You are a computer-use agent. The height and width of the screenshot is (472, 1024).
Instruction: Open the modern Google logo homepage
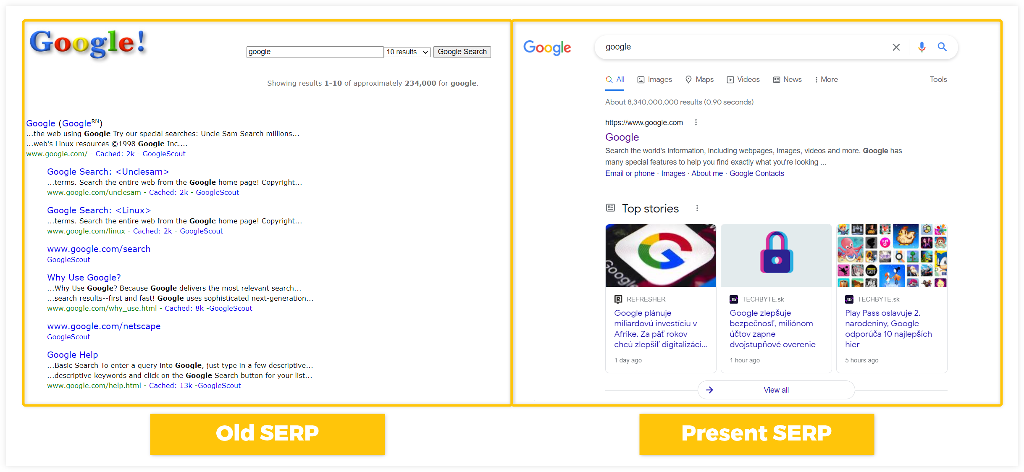[x=547, y=47]
